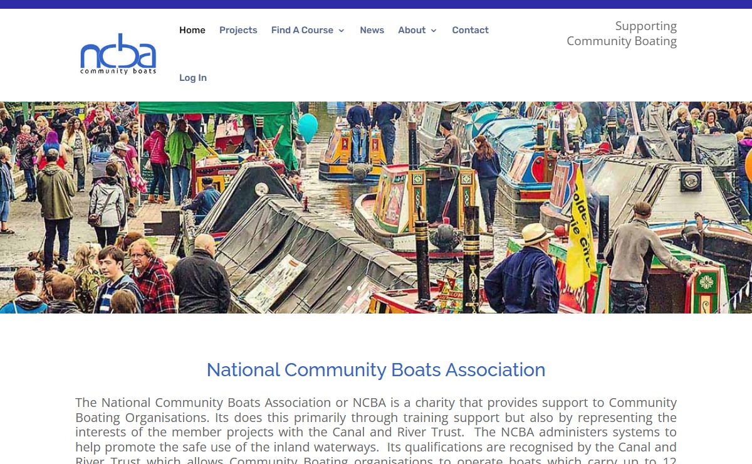The width and height of the screenshot is (752, 464).
Task: Go to the Projects page
Action: (x=238, y=30)
